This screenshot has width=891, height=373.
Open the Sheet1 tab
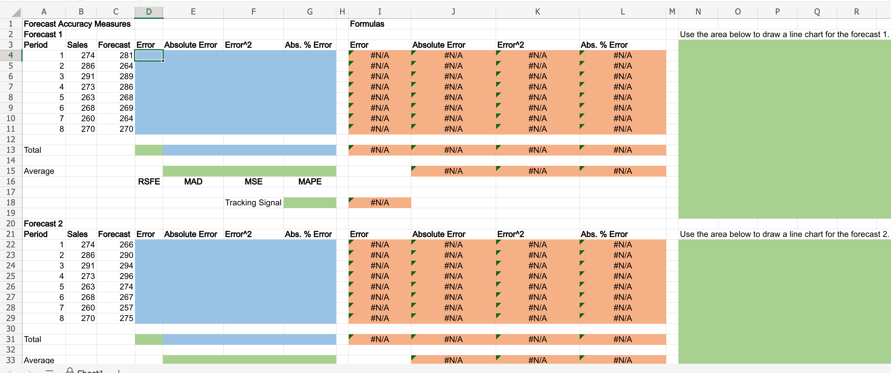click(89, 371)
